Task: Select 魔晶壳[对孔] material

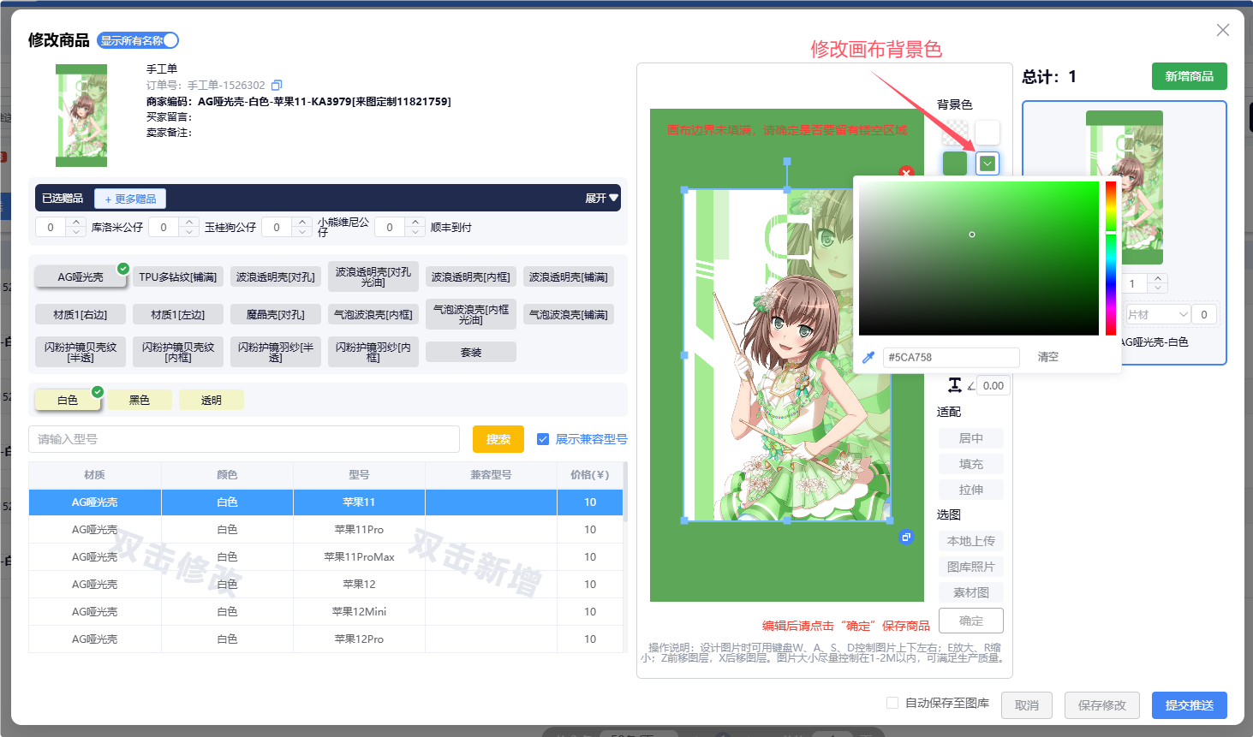Action: pyautogui.click(x=276, y=315)
